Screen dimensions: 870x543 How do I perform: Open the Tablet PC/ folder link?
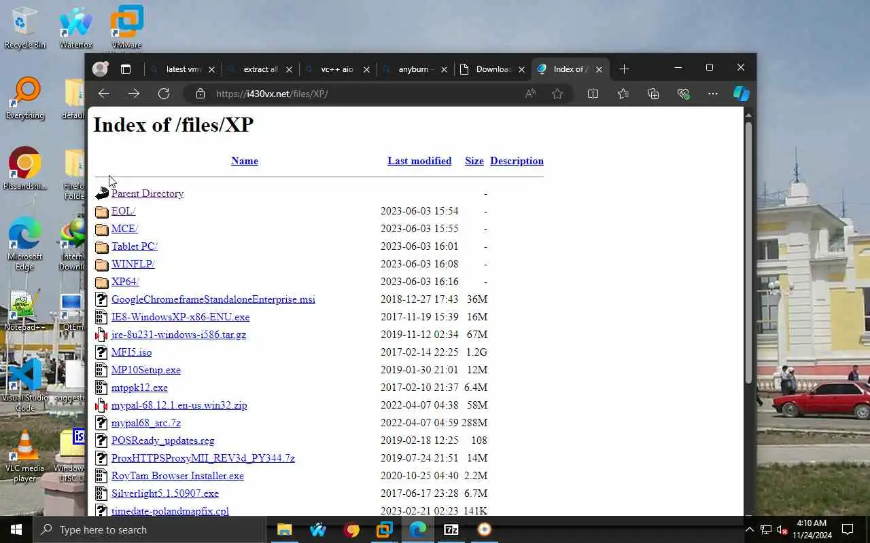point(135,246)
